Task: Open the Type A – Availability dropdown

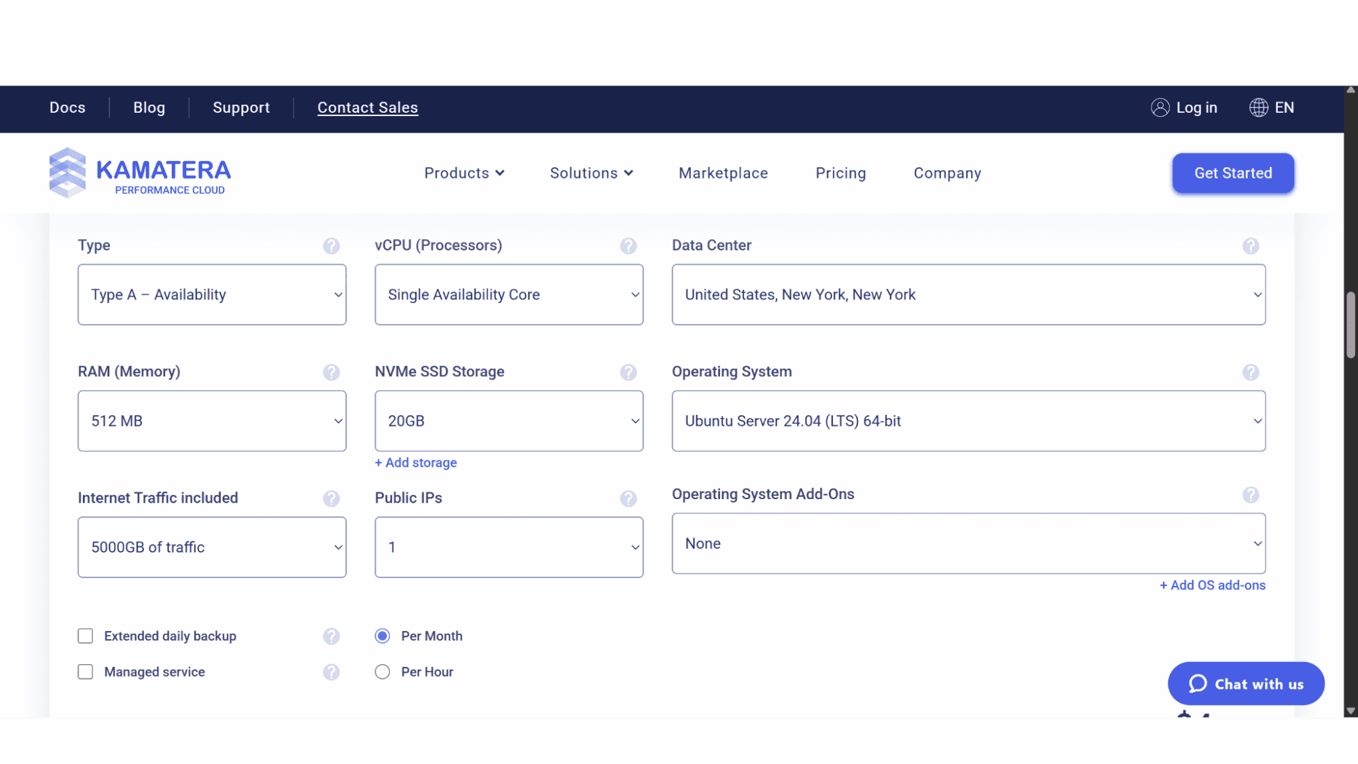Action: click(x=212, y=295)
